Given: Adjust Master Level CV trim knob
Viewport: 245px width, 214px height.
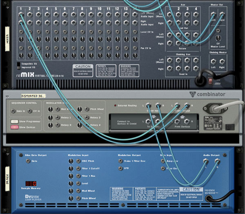Looking at the screenshot, I should click(218, 38).
